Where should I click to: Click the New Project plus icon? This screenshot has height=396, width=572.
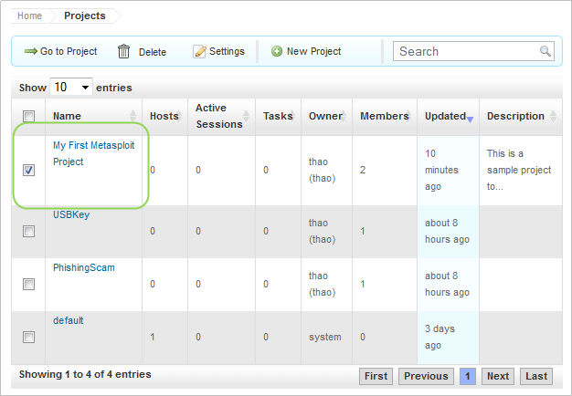[277, 52]
